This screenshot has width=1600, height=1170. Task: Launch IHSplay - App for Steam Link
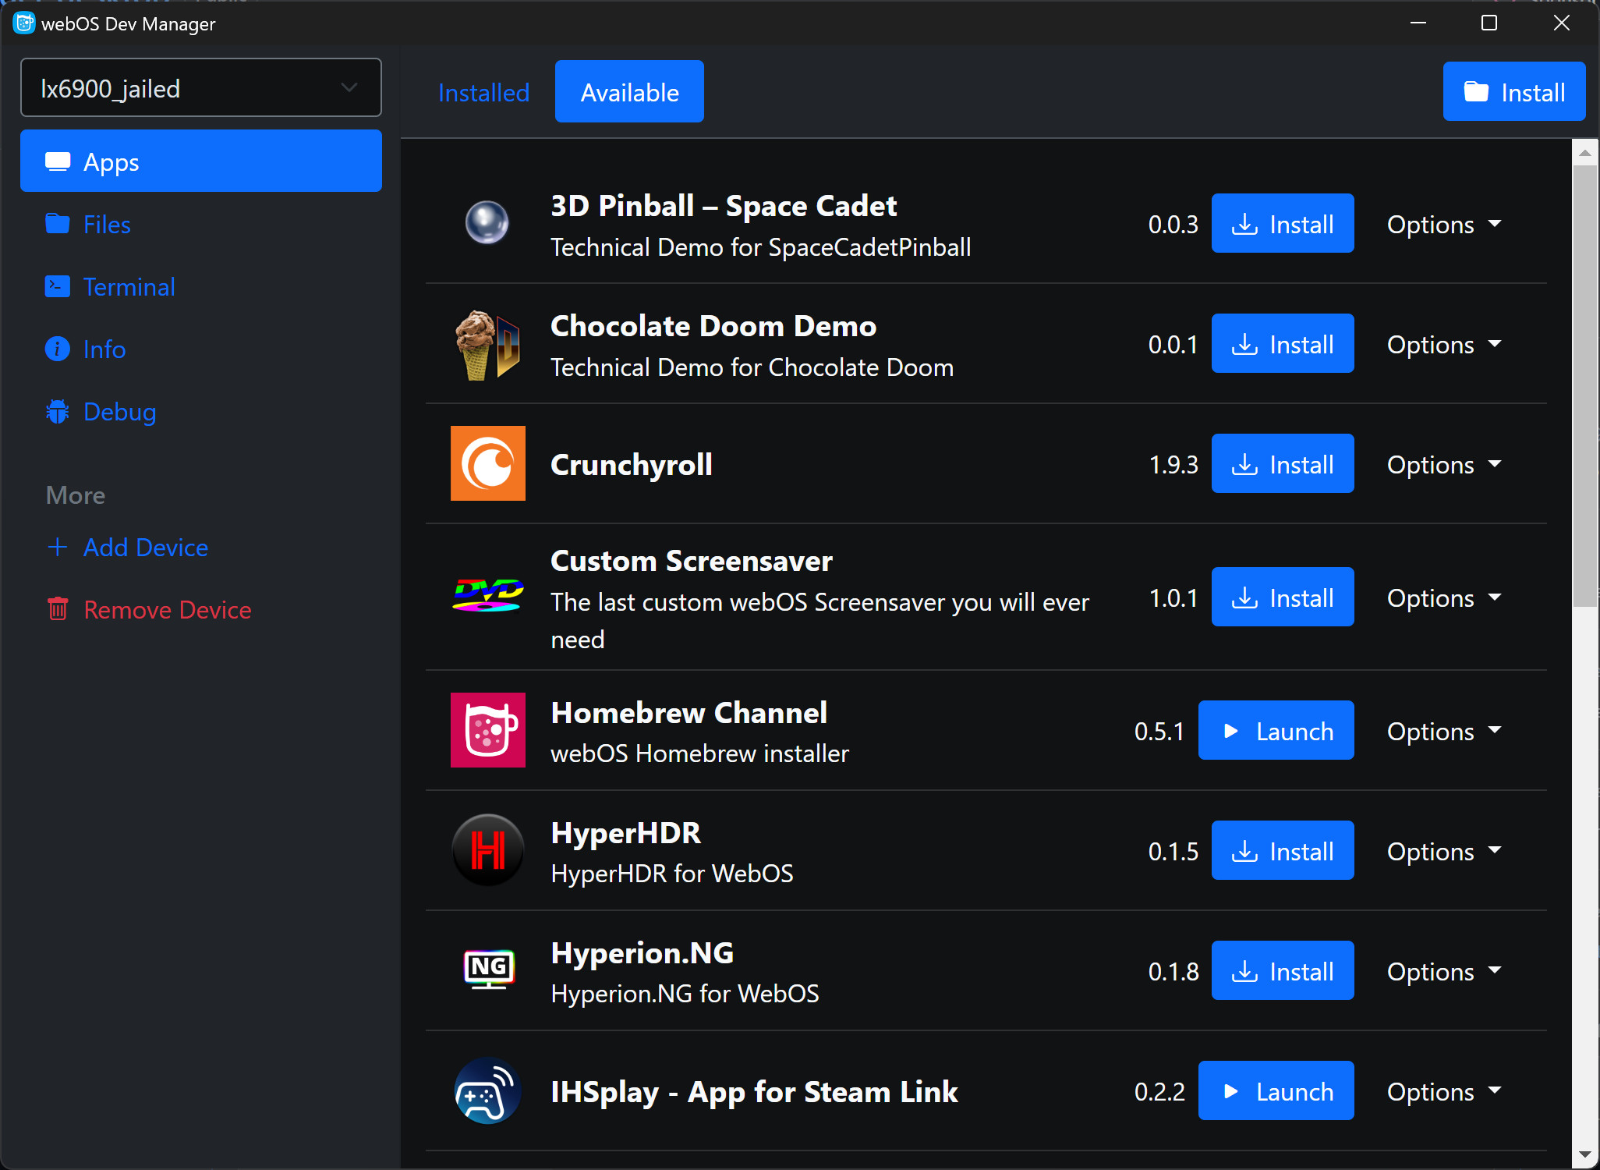pos(1276,1091)
